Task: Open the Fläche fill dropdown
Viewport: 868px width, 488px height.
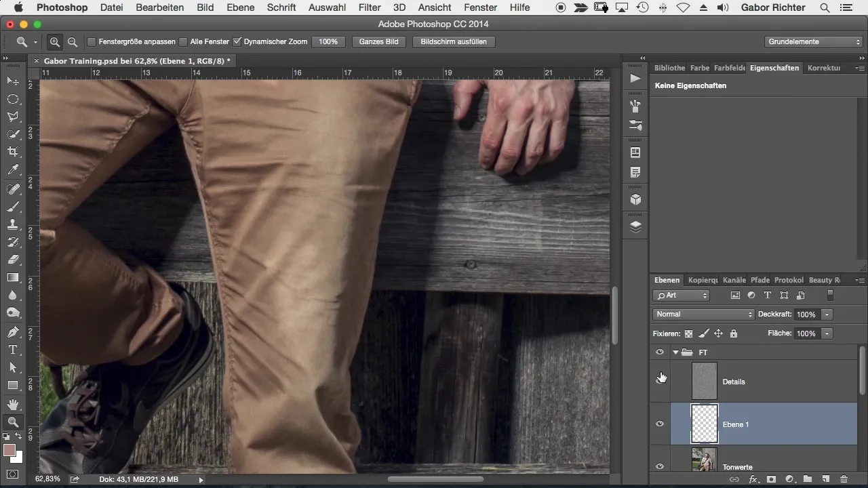Action: click(827, 333)
